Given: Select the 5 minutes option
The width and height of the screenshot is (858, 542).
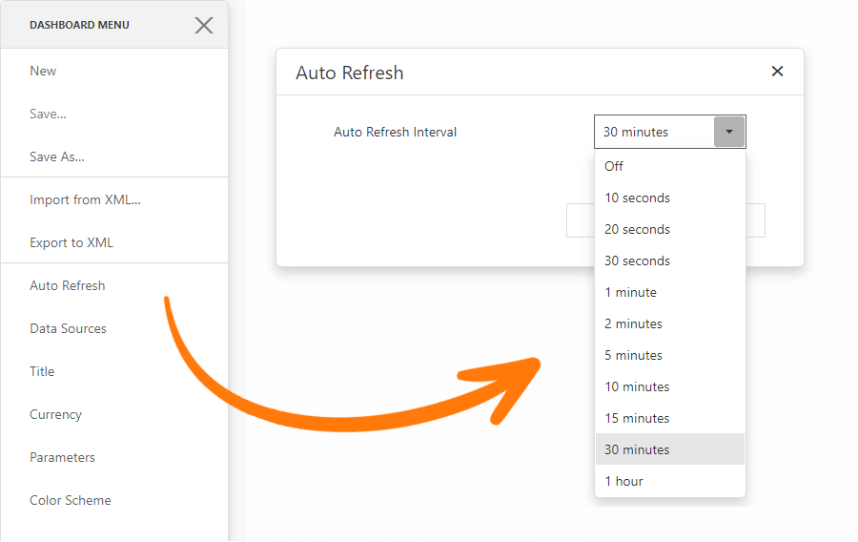Looking at the screenshot, I should (x=633, y=355).
